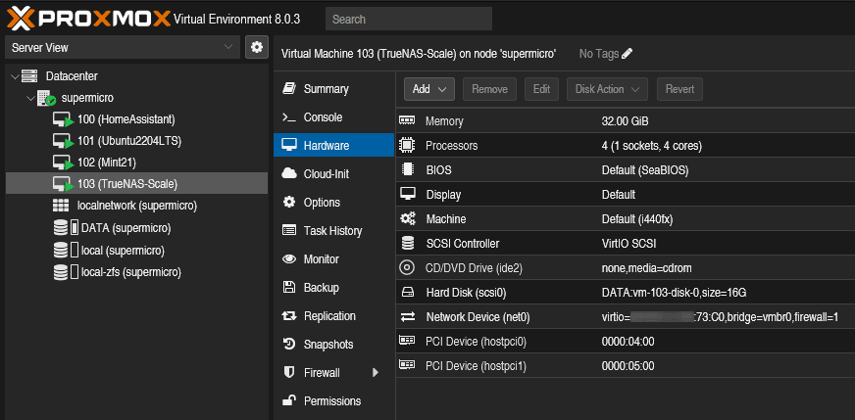Select PCI Device (hostpci0) row label
855x420 pixels.
[476, 342]
